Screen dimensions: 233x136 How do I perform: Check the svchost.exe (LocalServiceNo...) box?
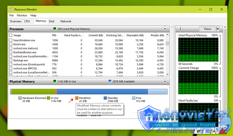[x=11, y=56]
